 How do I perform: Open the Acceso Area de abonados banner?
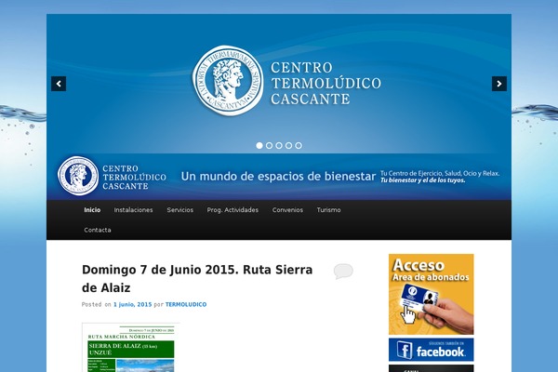[x=431, y=294]
